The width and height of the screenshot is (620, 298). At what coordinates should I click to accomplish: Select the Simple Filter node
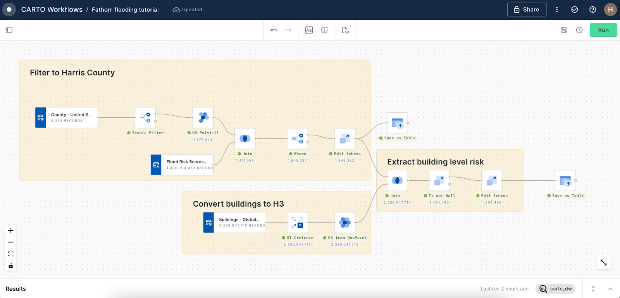pyautogui.click(x=145, y=118)
